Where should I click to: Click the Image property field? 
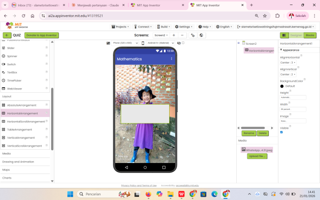[x=293, y=121]
